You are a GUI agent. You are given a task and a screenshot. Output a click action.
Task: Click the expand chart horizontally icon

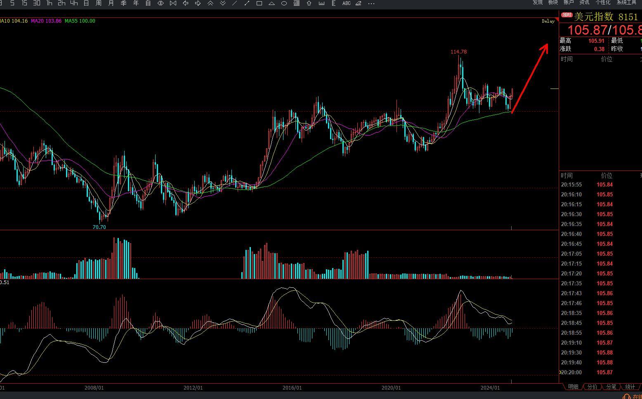pos(160,3)
